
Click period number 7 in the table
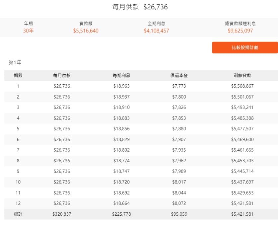18,150
